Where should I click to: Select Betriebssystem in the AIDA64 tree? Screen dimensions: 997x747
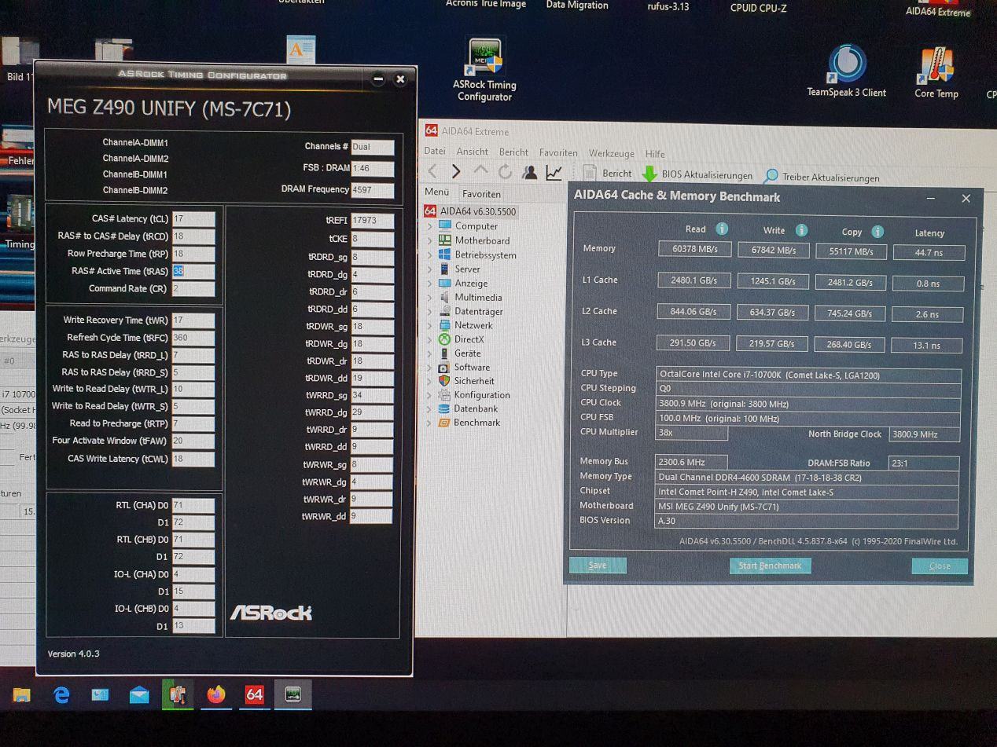click(x=485, y=254)
